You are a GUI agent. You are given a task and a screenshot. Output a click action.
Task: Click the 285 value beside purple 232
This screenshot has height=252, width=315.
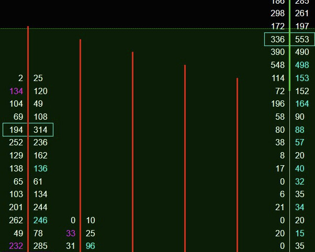[40, 246]
